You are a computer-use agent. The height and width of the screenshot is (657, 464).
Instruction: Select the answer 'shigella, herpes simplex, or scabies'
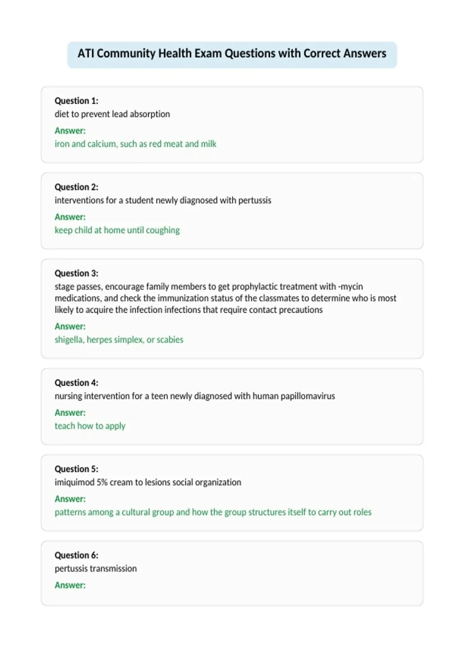coord(119,340)
